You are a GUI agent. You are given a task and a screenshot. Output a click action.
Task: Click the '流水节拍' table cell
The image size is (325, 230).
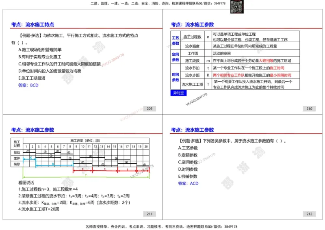point(192,68)
